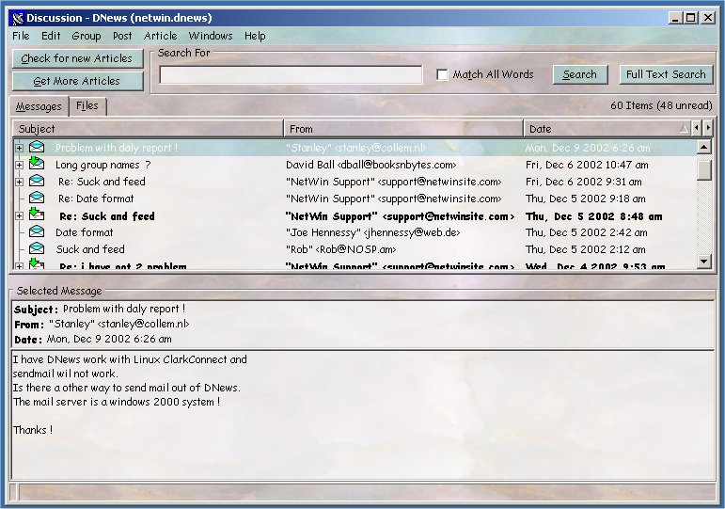Screen dimensions: 725x509
Task: Click sender "Joe Hennessy" <jhennessy@web.de>
Action: (372, 232)
